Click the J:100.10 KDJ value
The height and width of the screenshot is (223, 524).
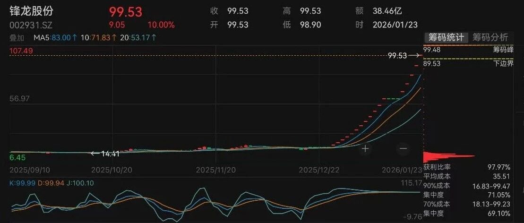[80, 183]
